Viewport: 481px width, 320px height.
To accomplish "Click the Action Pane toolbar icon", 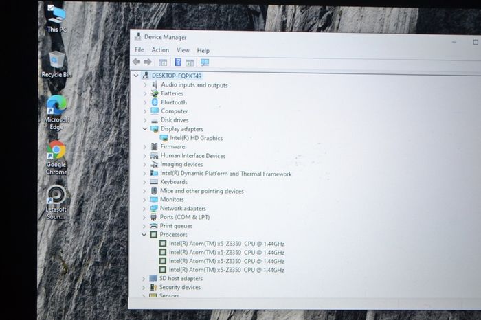I will [190, 63].
